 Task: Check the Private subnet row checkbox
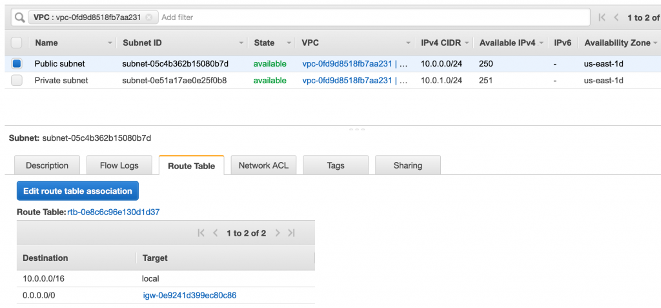pyautogui.click(x=17, y=81)
